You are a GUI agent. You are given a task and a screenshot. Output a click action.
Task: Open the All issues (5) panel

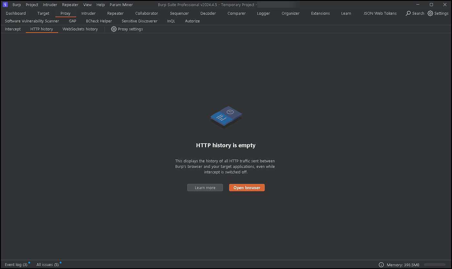coord(47,265)
